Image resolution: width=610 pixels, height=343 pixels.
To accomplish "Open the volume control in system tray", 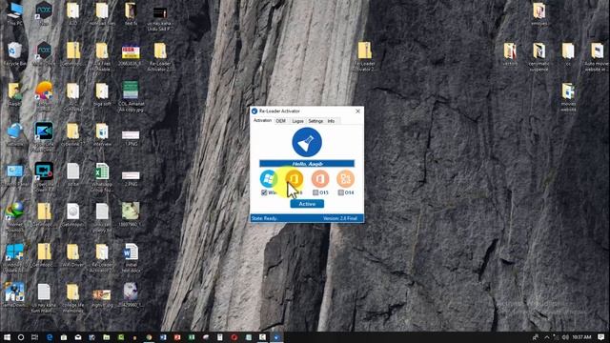I will pyautogui.click(x=565, y=337).
